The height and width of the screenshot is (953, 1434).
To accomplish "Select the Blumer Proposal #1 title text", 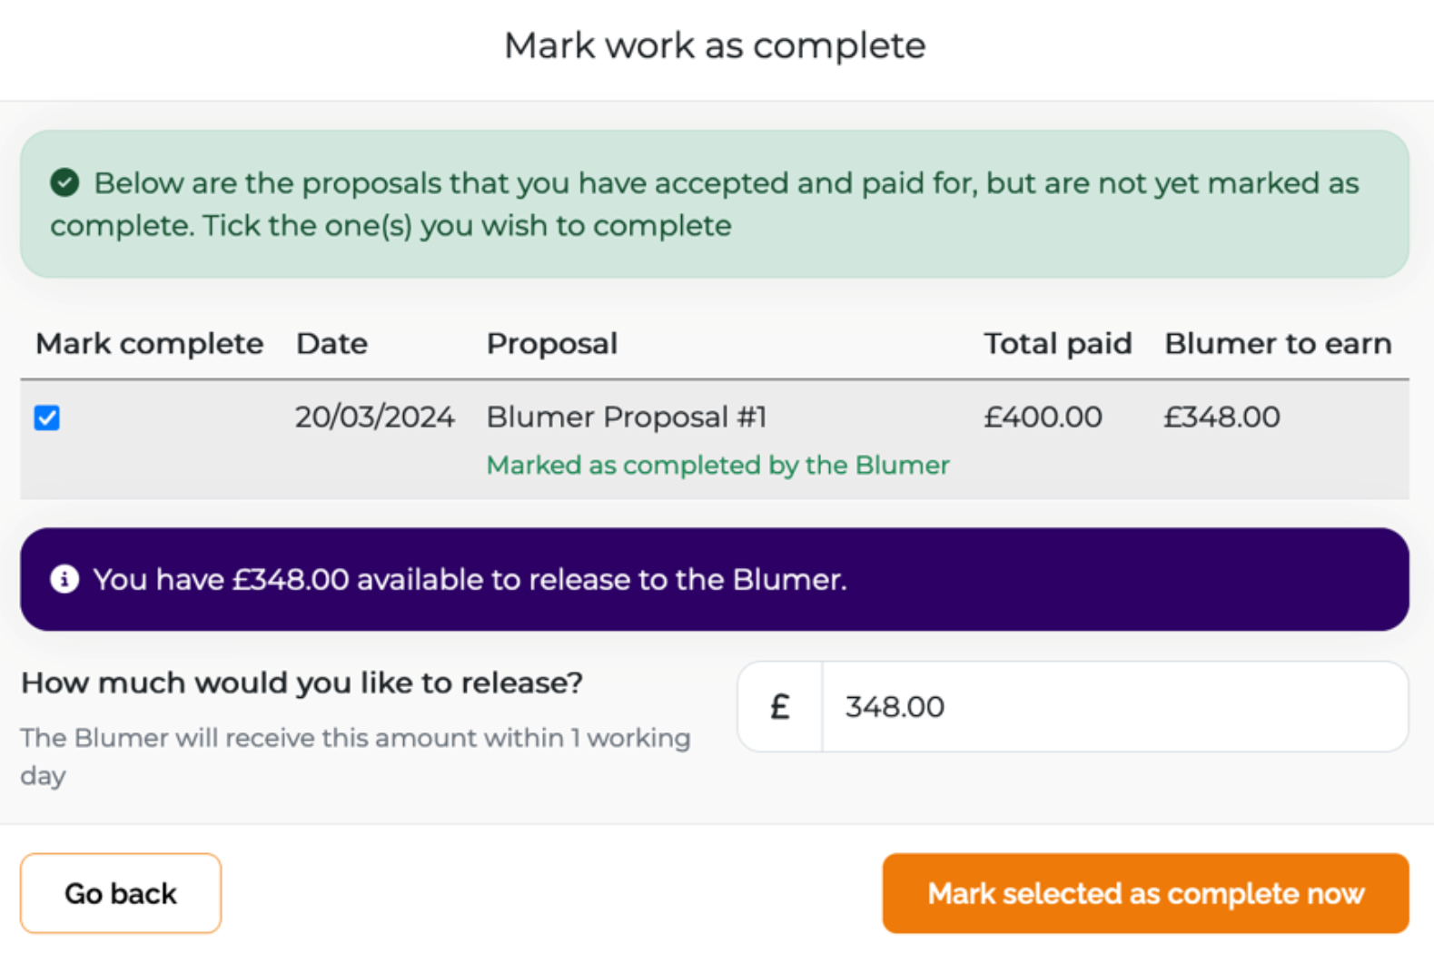I will [x=626, y=418].
